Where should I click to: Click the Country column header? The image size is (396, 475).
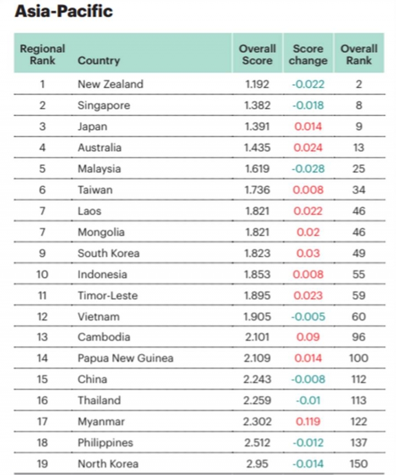[99, 60]
